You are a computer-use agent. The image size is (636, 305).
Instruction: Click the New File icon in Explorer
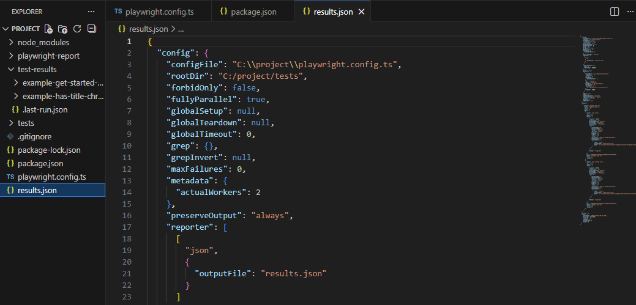[48, 29]
